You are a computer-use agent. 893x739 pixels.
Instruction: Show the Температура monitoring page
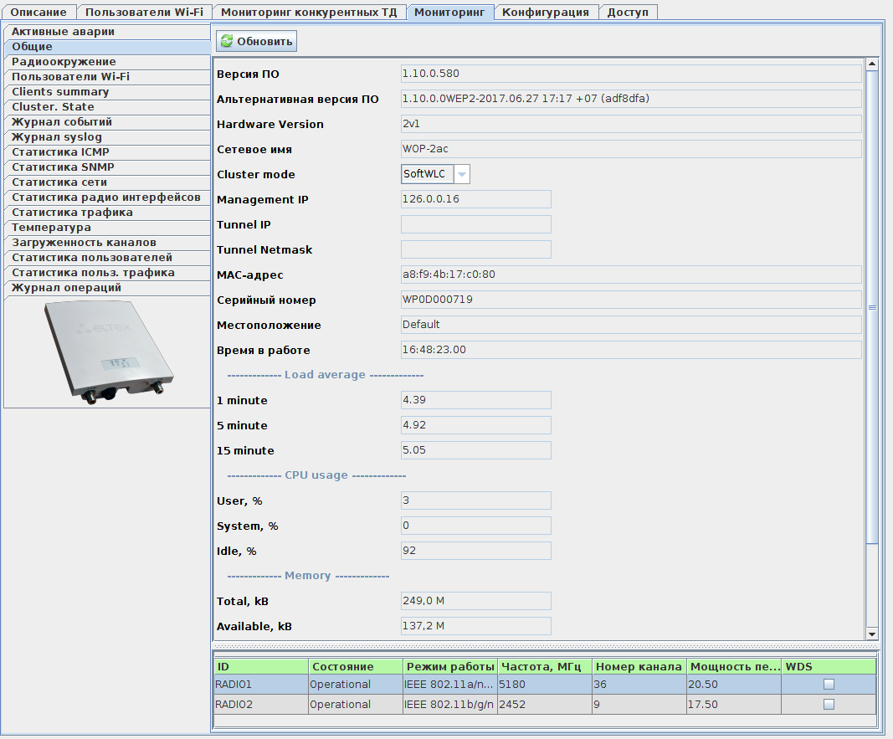coord(52,228)
